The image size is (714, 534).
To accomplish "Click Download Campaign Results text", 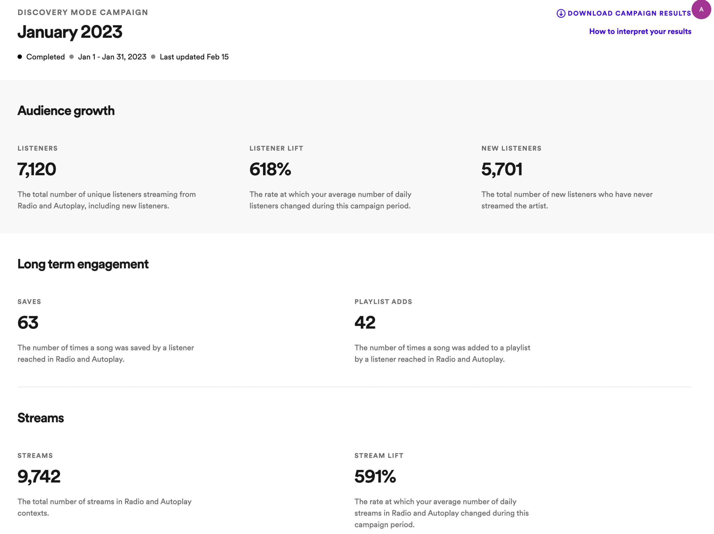I will 629,13.
